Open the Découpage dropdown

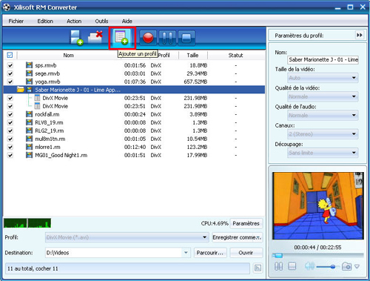pos(323,153)
